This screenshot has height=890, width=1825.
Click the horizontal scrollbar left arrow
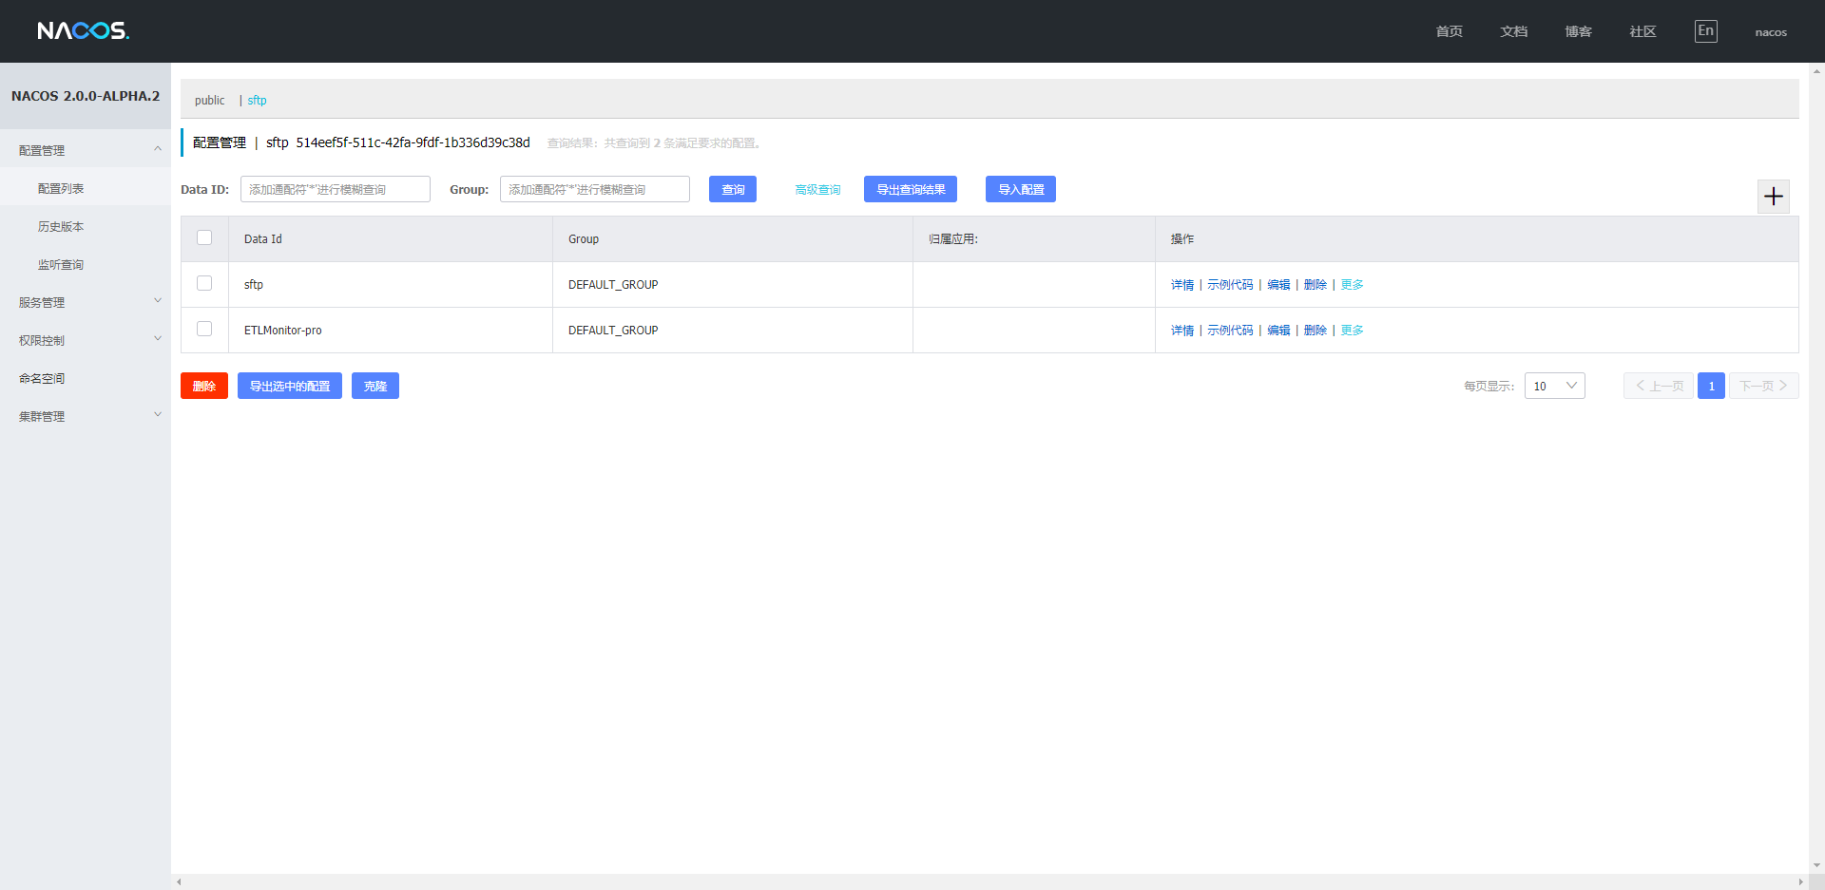point(179,882)
